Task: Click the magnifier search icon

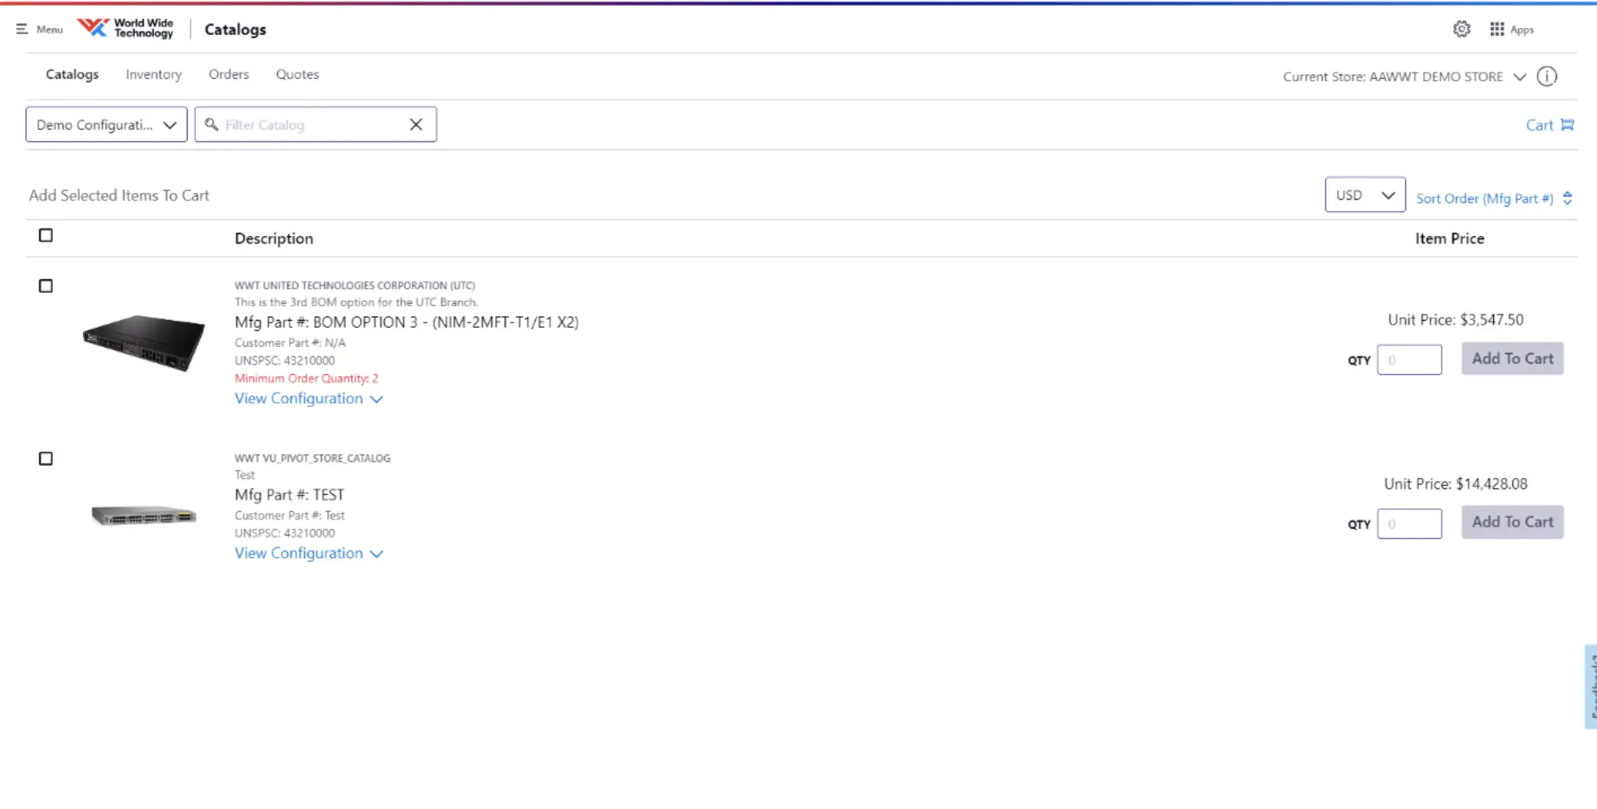Action: tap(212, 124)
